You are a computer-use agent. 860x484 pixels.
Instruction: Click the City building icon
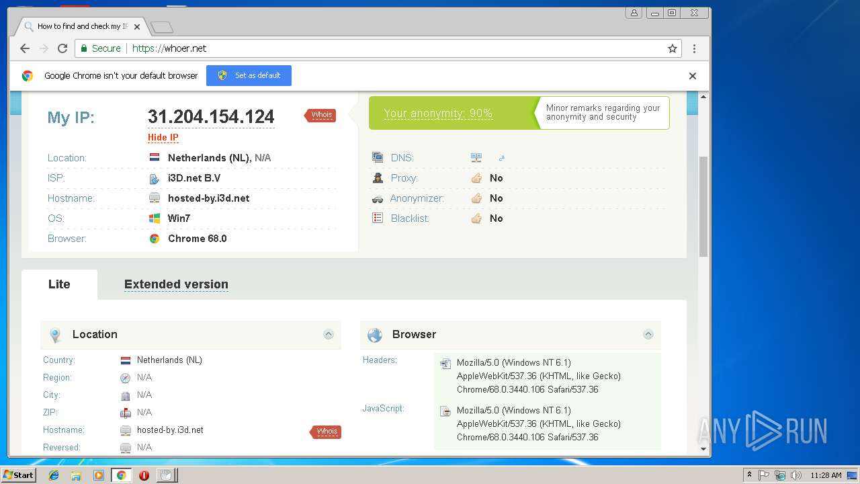(x=125, y=396)
